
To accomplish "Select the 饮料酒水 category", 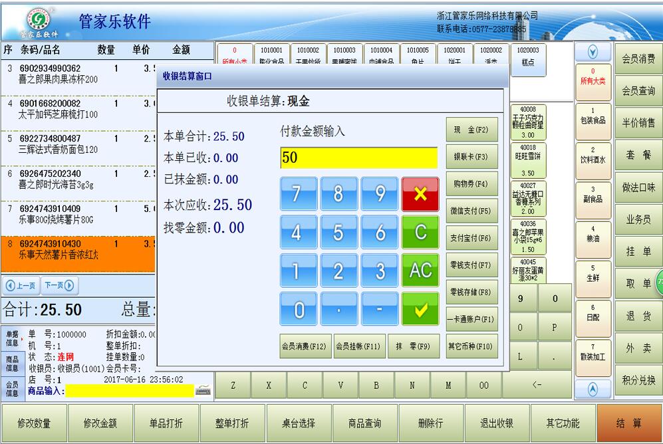I will point(593,161).
